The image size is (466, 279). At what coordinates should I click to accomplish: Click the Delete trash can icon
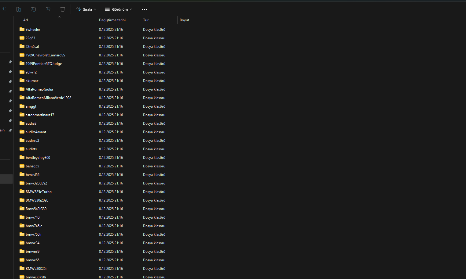pos(63,9)
